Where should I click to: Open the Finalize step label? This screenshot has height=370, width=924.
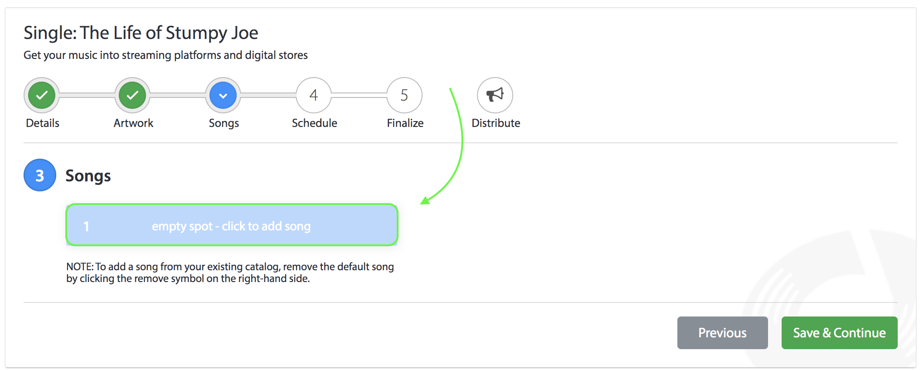[405, 123]
